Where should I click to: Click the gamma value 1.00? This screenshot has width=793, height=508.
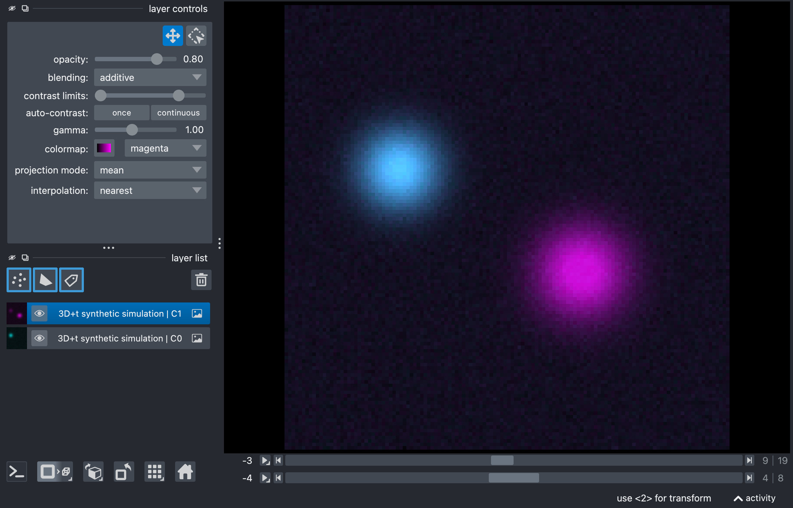pyautogui.click(x=194, y=130)
